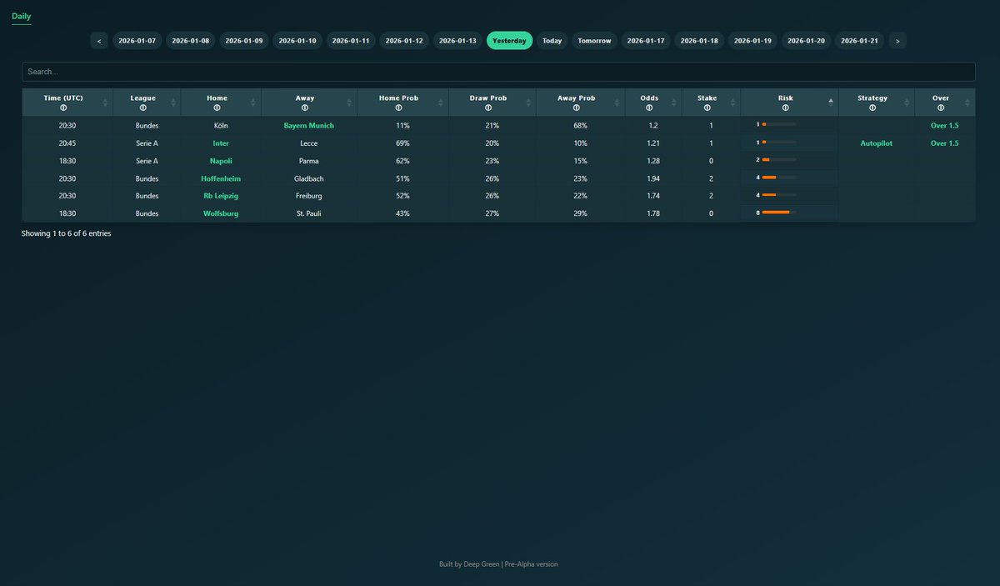Switch to the Today tab
The width and height of the screenshot is (1000, 586).
tap(552, 40)
